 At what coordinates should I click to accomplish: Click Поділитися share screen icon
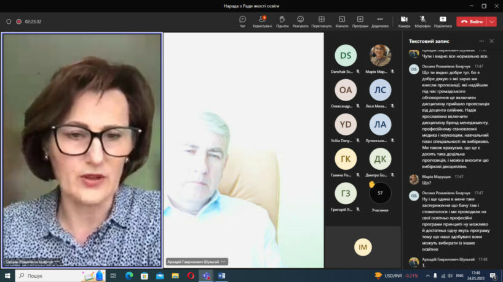(442, 21)
